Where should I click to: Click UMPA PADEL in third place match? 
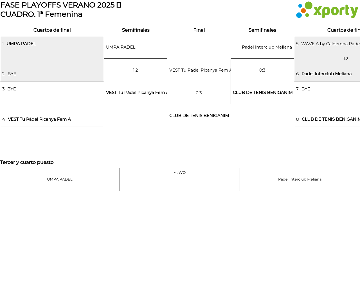tap(60, 179)
